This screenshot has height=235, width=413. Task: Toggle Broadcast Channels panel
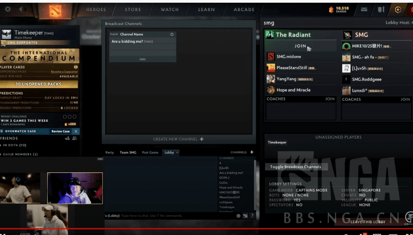[296, 167]
